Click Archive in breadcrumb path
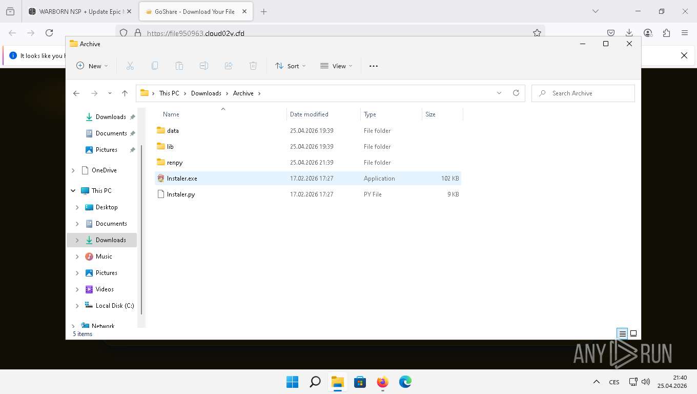The height and width of the screenshot is (394, 697). (x=243, y=93)
